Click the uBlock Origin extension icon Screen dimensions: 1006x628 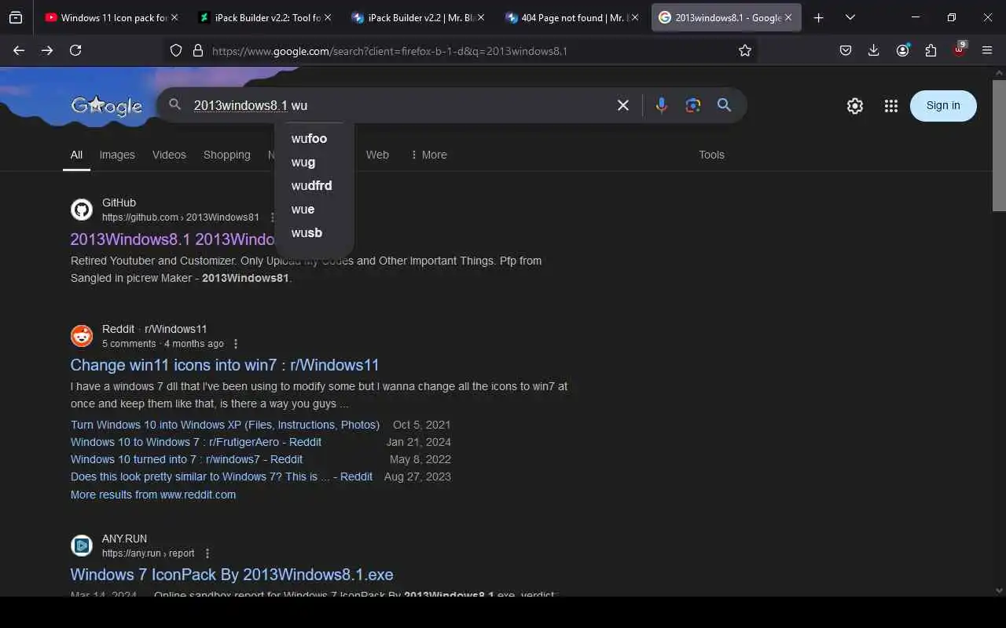(959, 50)
